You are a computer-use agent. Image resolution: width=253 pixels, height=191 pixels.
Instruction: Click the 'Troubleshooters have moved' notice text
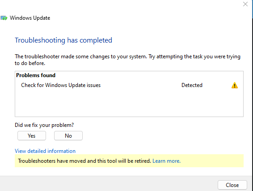[x=84, y=161]
